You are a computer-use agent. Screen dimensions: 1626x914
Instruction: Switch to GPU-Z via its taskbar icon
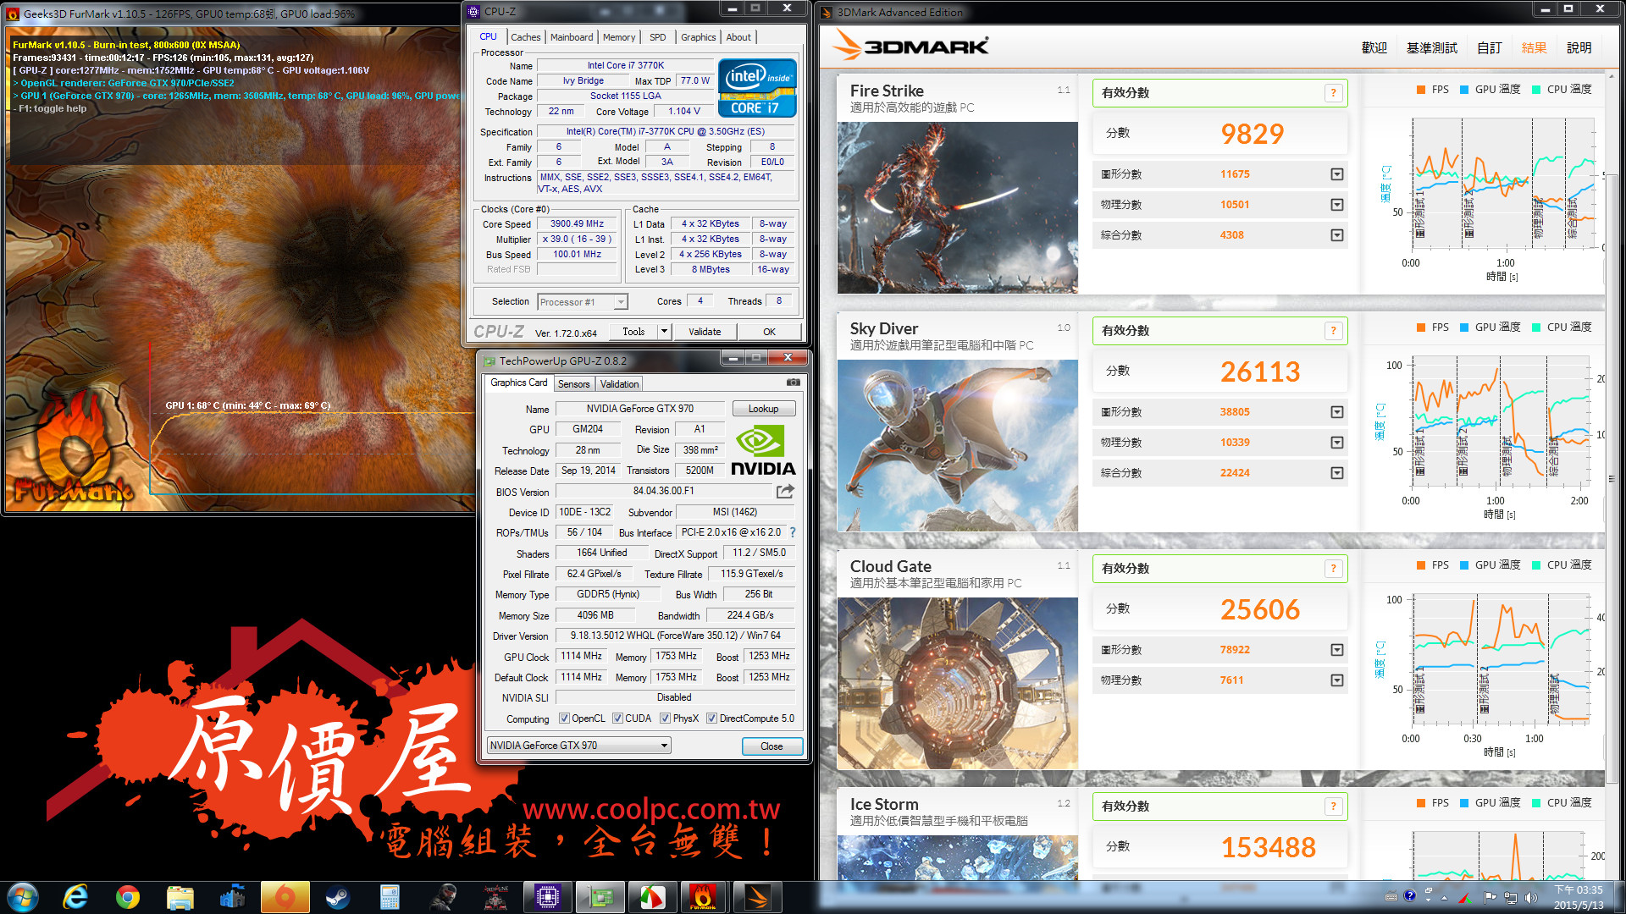(x=600, y=897)
